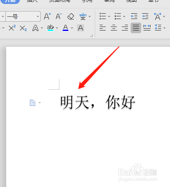Apply distributed alignment
Screen dimensions: 170x187
point(147,27)
